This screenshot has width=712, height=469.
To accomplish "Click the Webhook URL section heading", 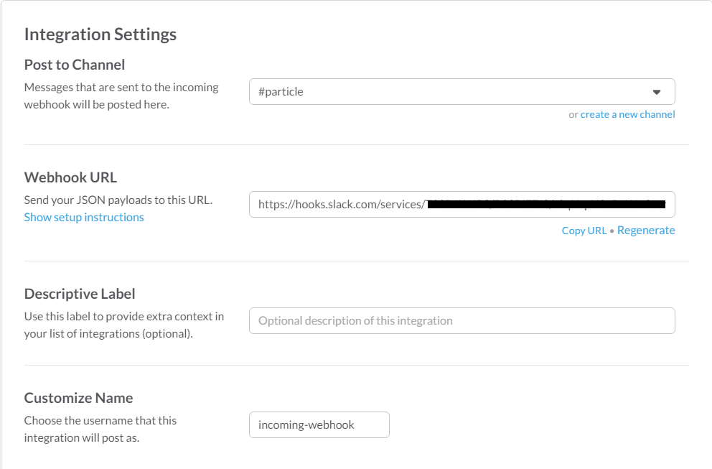I will 70,177.
